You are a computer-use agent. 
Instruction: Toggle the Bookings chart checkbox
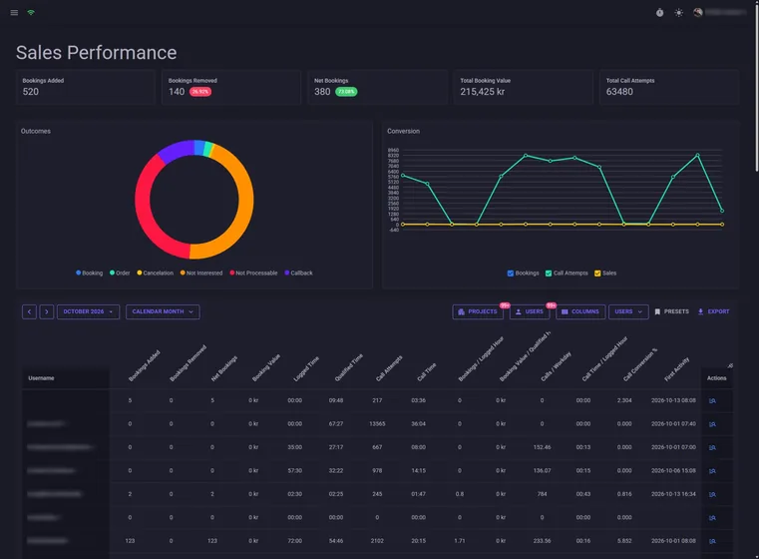pos(511,274)
